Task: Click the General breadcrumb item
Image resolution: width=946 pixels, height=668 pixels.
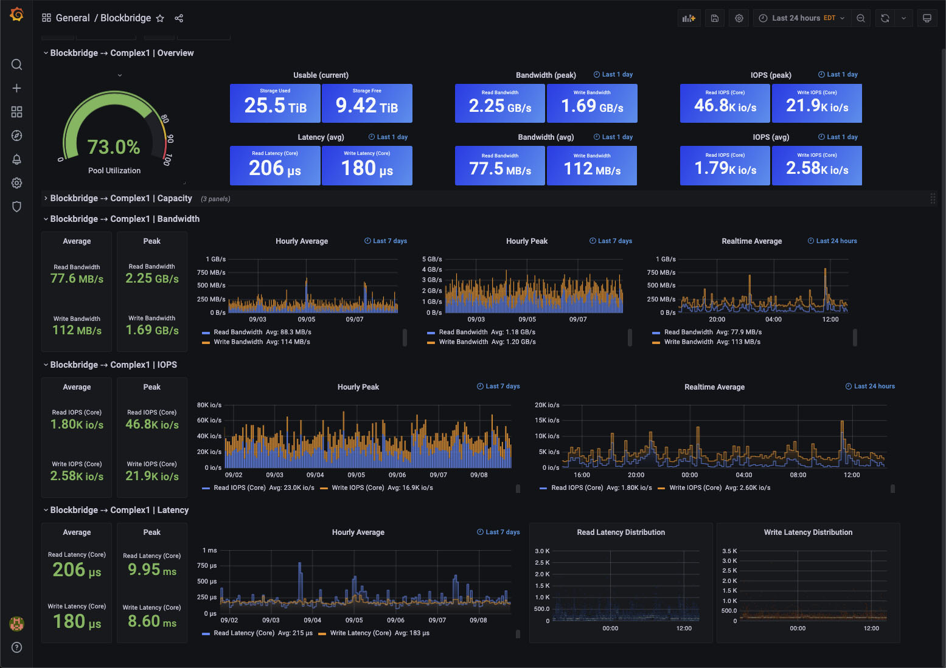Action: tap(73, 18)
